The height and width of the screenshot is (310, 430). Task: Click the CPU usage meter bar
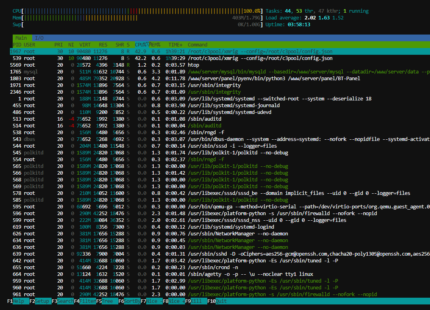[x=138, y=11]
